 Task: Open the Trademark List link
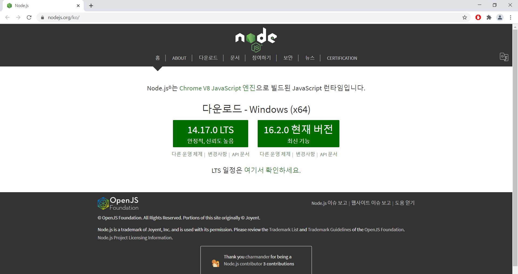tap(284, 230)
